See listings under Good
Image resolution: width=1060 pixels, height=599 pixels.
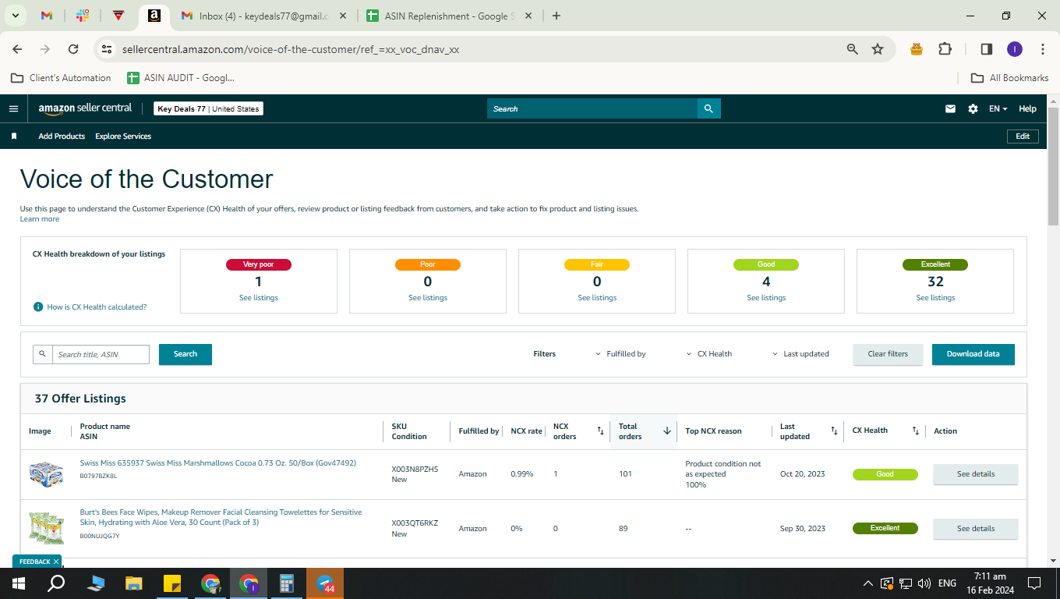click(766, 298)
